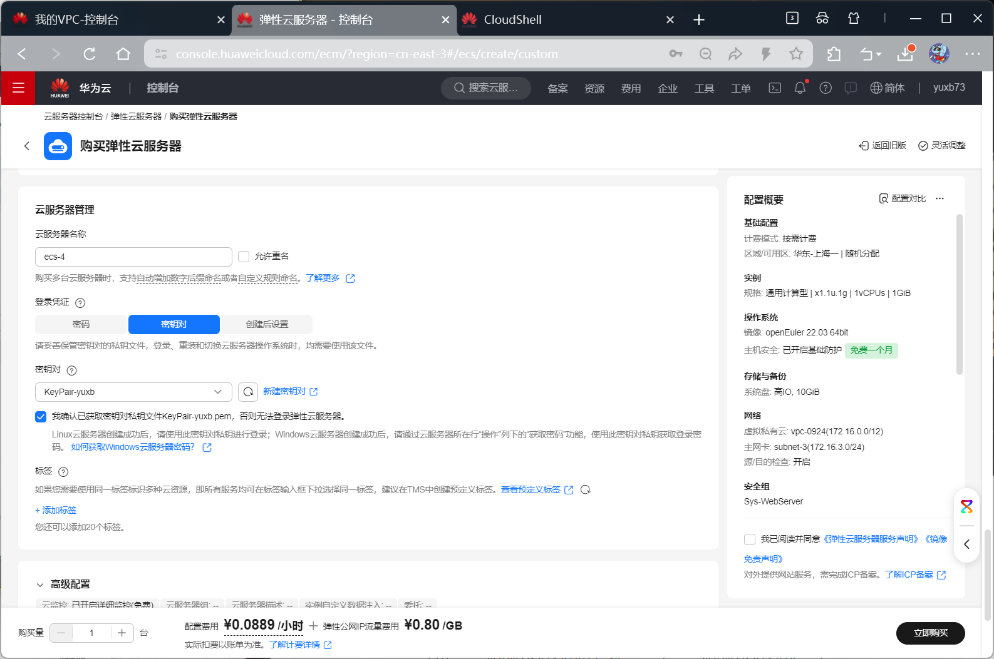This screenshot has width=994, height=659.
Task: Go back using the page back arrow
Action: tap(26, 146)
